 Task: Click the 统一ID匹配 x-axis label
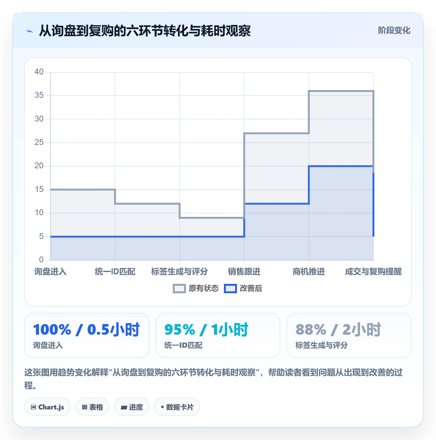pyautogui.click(x=115, y=272)
